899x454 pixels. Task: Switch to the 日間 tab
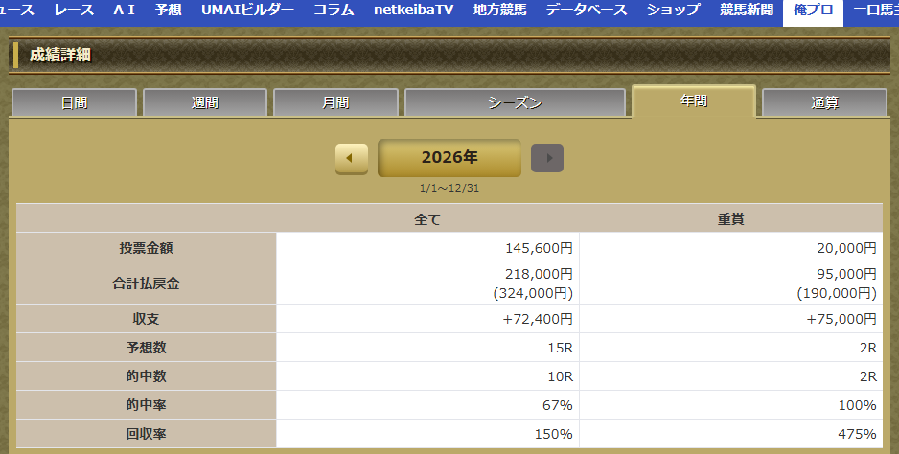tap(74, 102)
